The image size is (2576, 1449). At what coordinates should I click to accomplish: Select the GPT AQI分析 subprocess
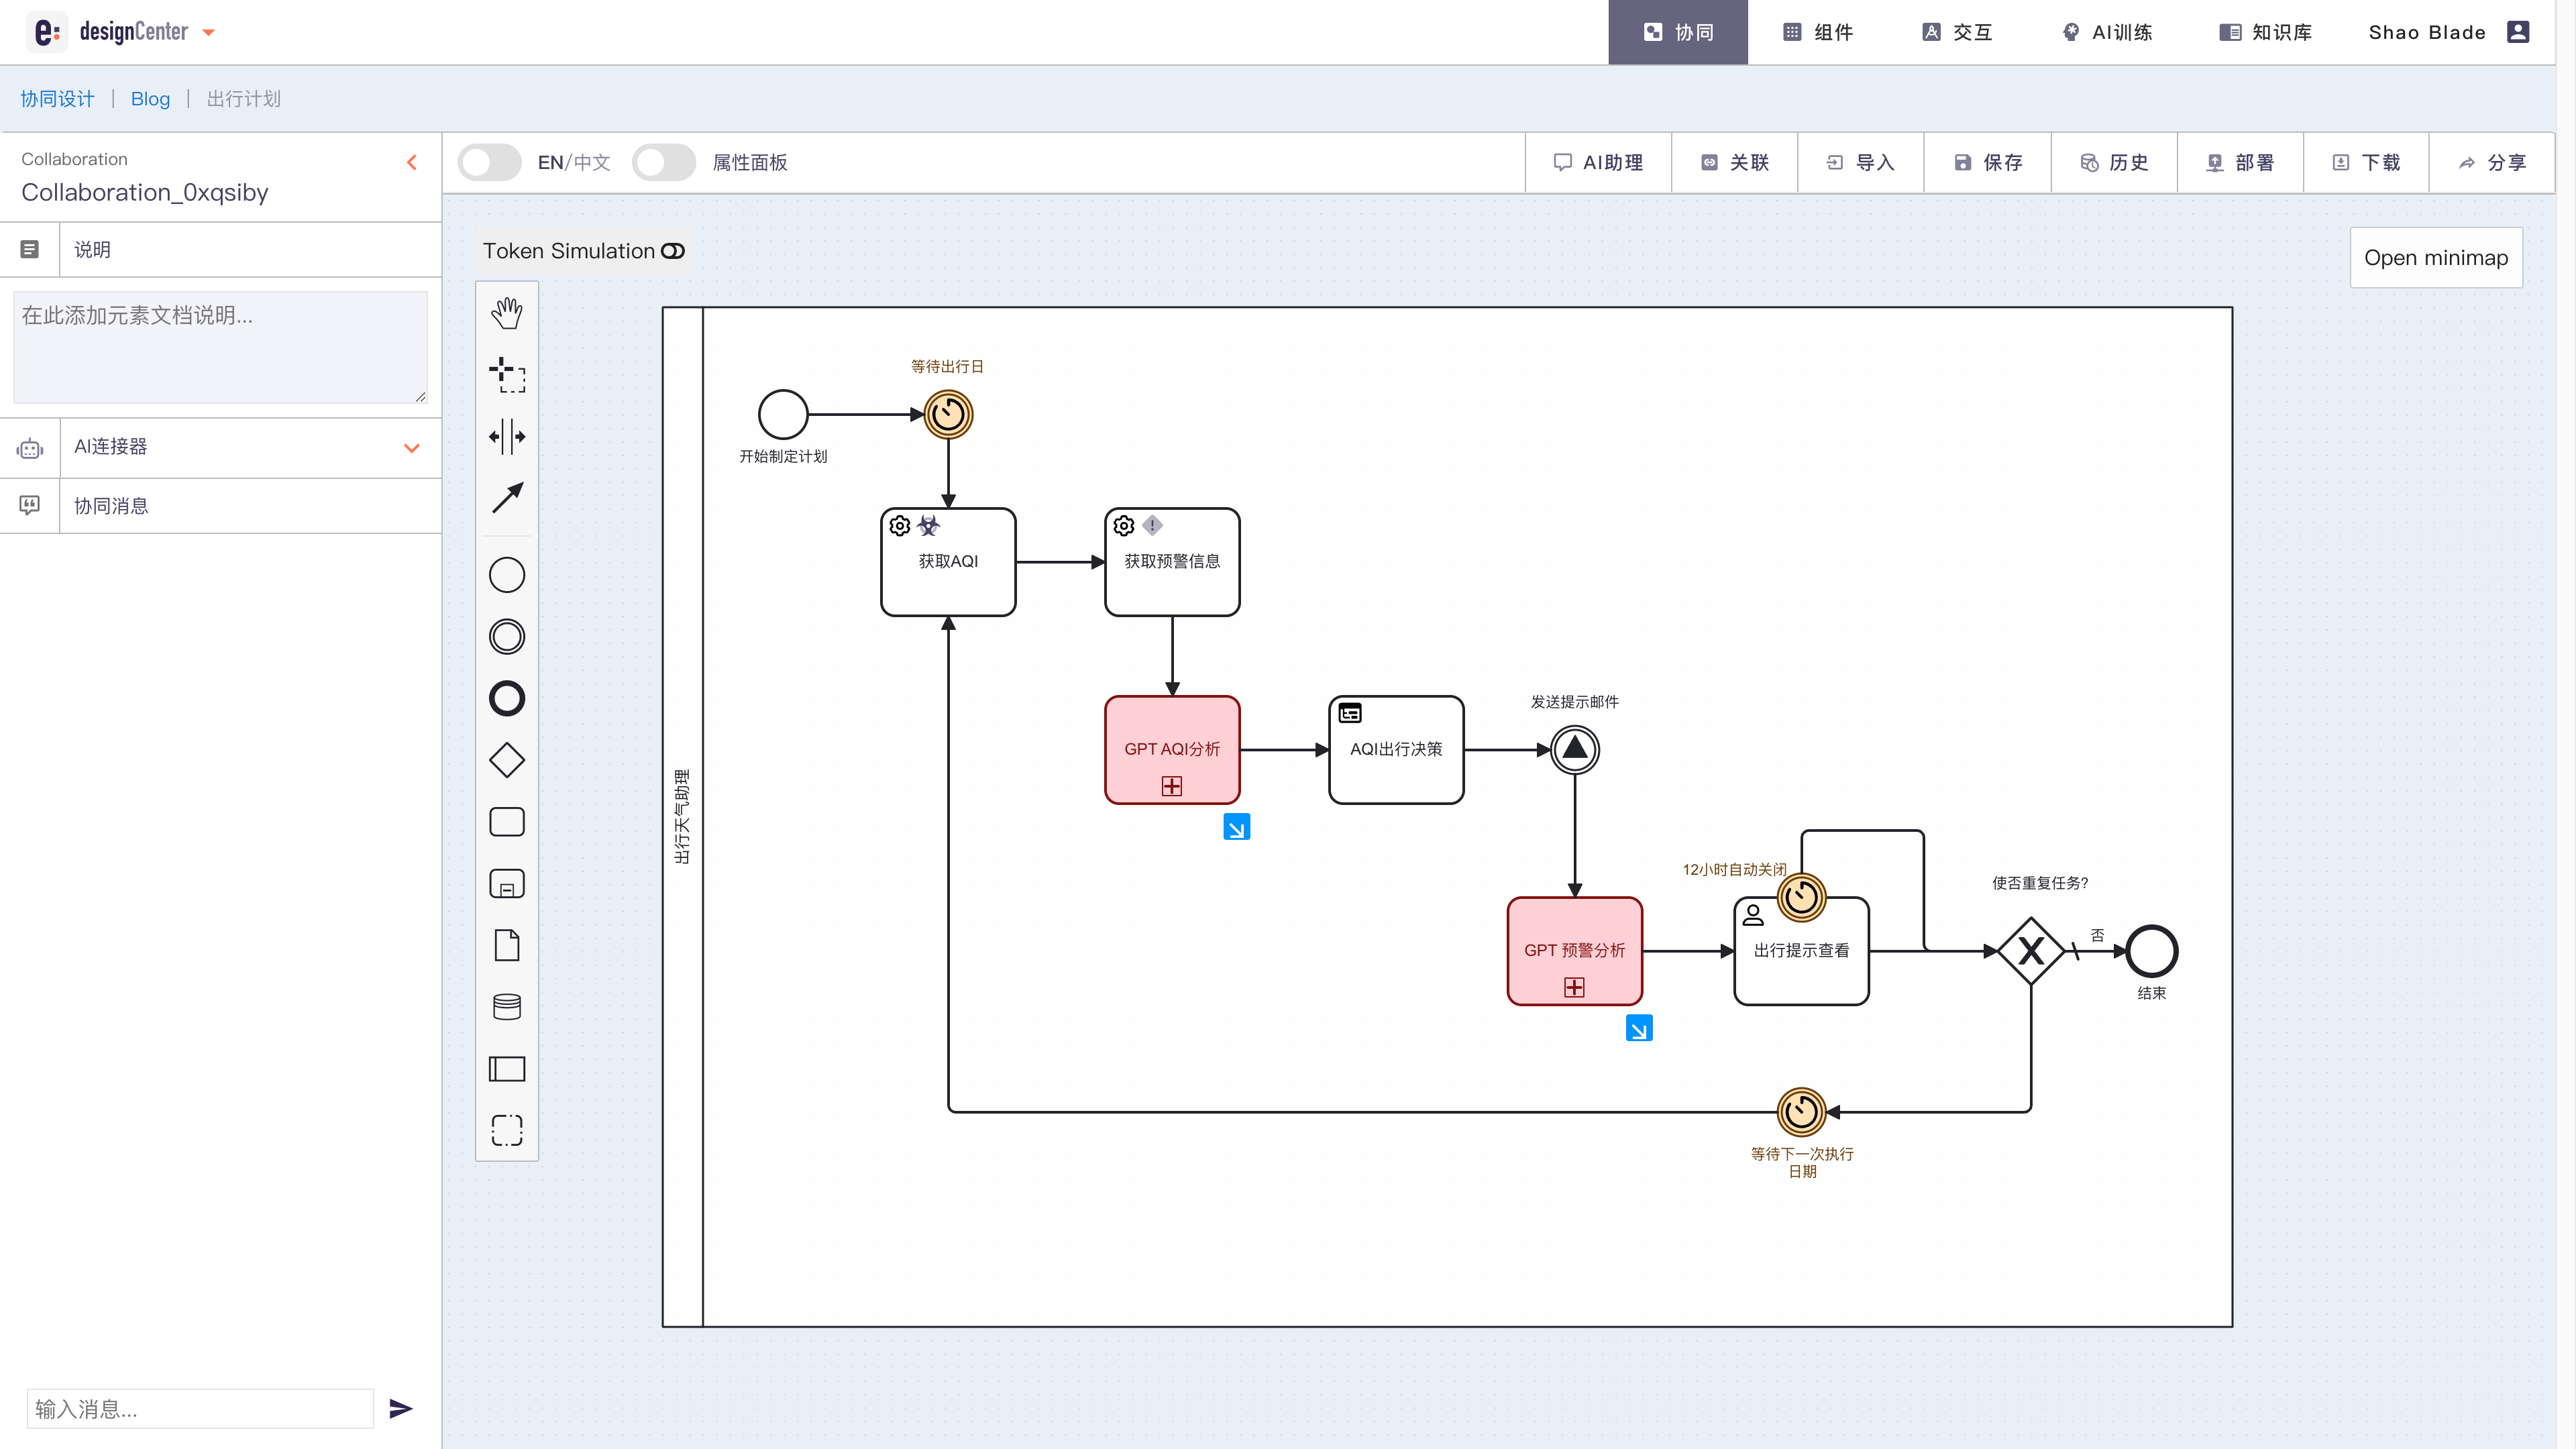pos(1172,750)
